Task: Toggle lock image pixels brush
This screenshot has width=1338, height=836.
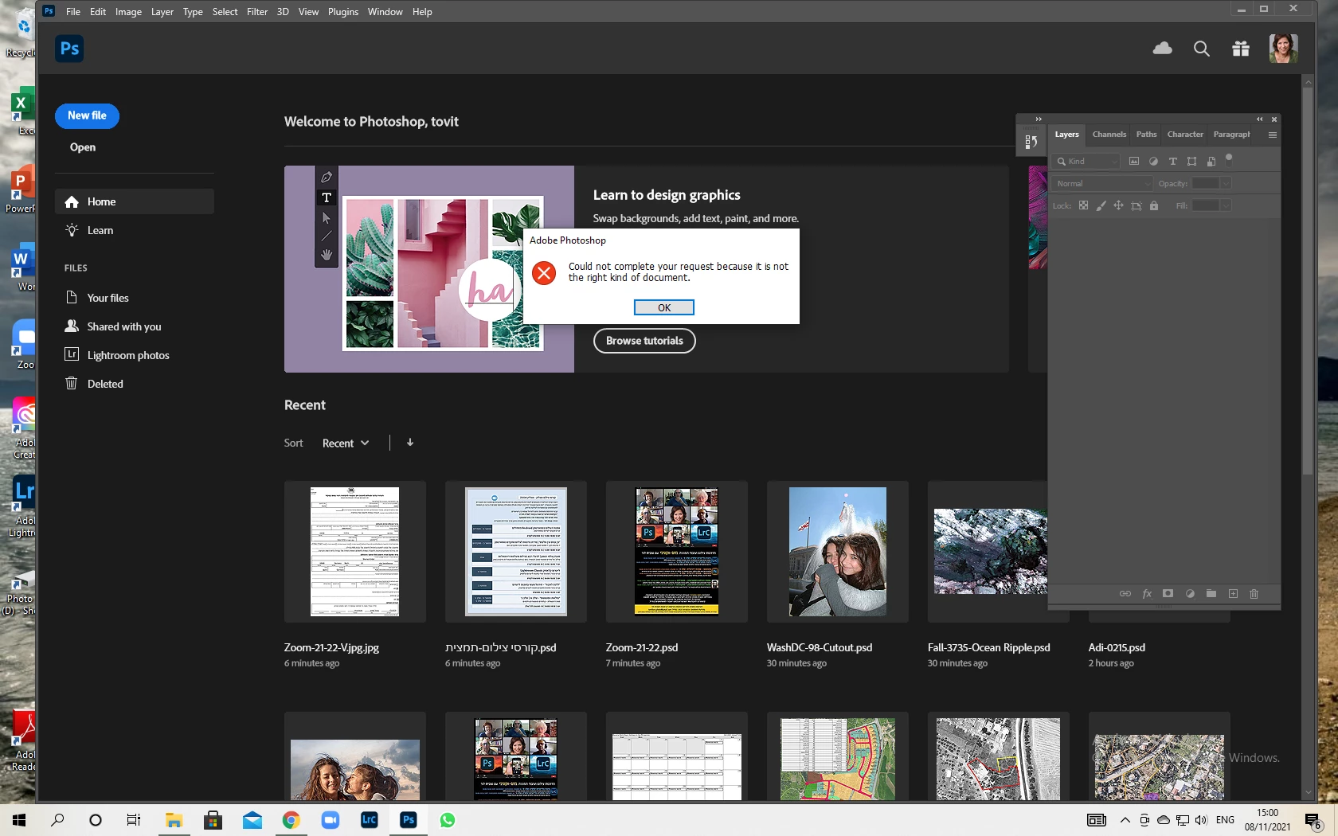Action: click(x=1101, y=205)
